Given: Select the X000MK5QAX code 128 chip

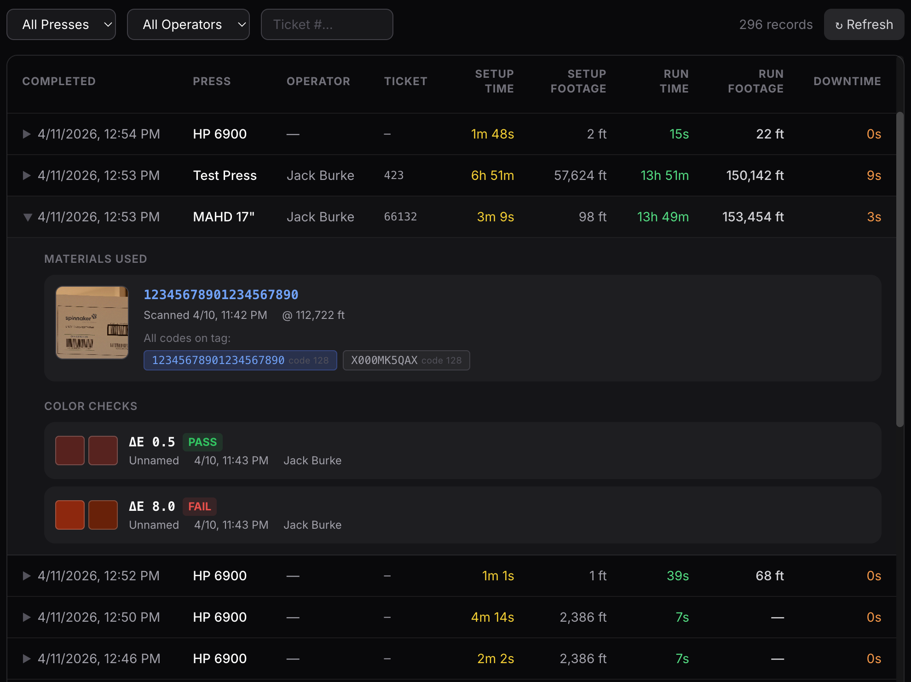Looking at the screenshot, I should click(406, 360).
